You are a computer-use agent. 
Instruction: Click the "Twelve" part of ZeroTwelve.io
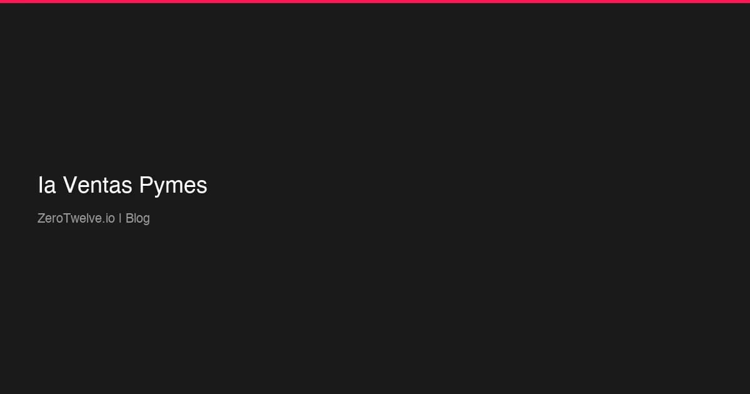click(x=81, y=218)
